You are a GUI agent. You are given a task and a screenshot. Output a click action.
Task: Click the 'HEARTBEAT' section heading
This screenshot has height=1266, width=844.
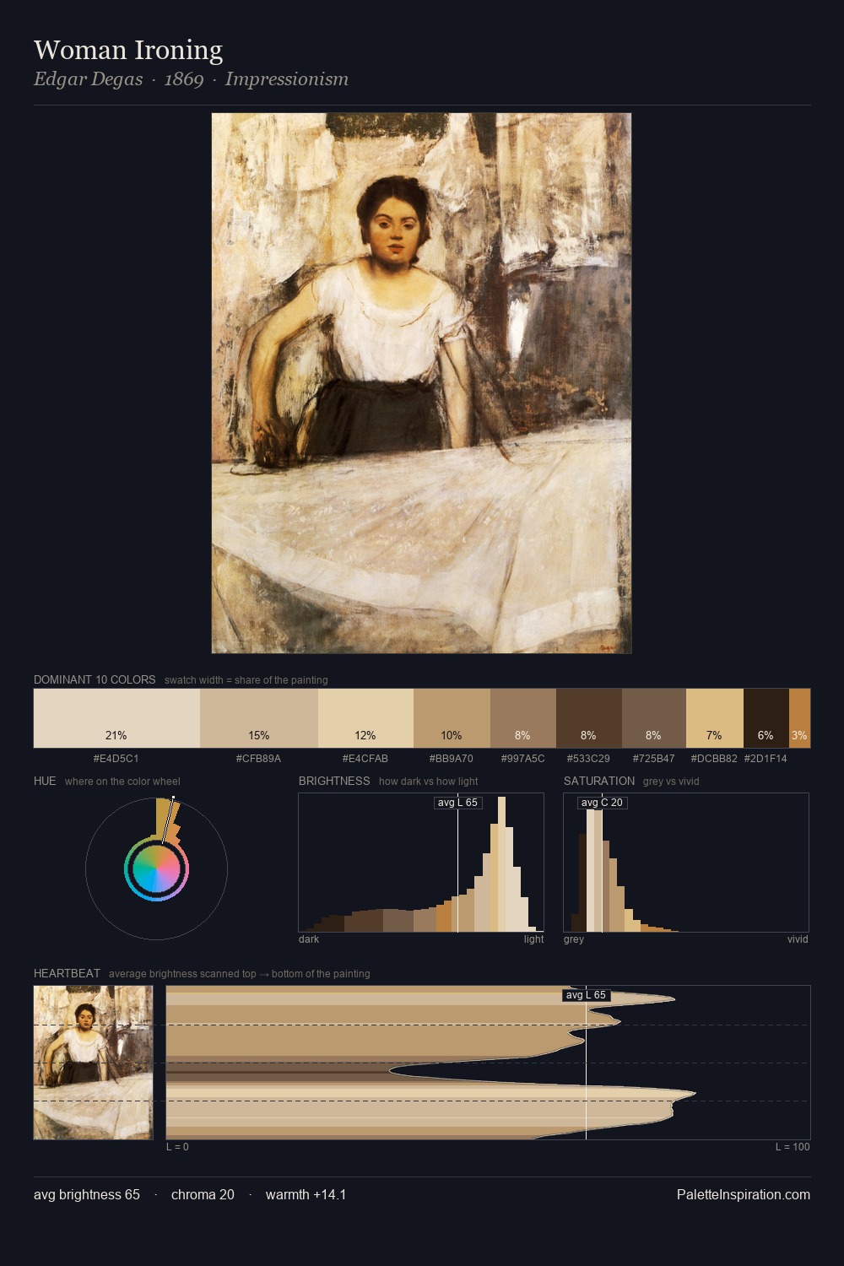[67, 973]
